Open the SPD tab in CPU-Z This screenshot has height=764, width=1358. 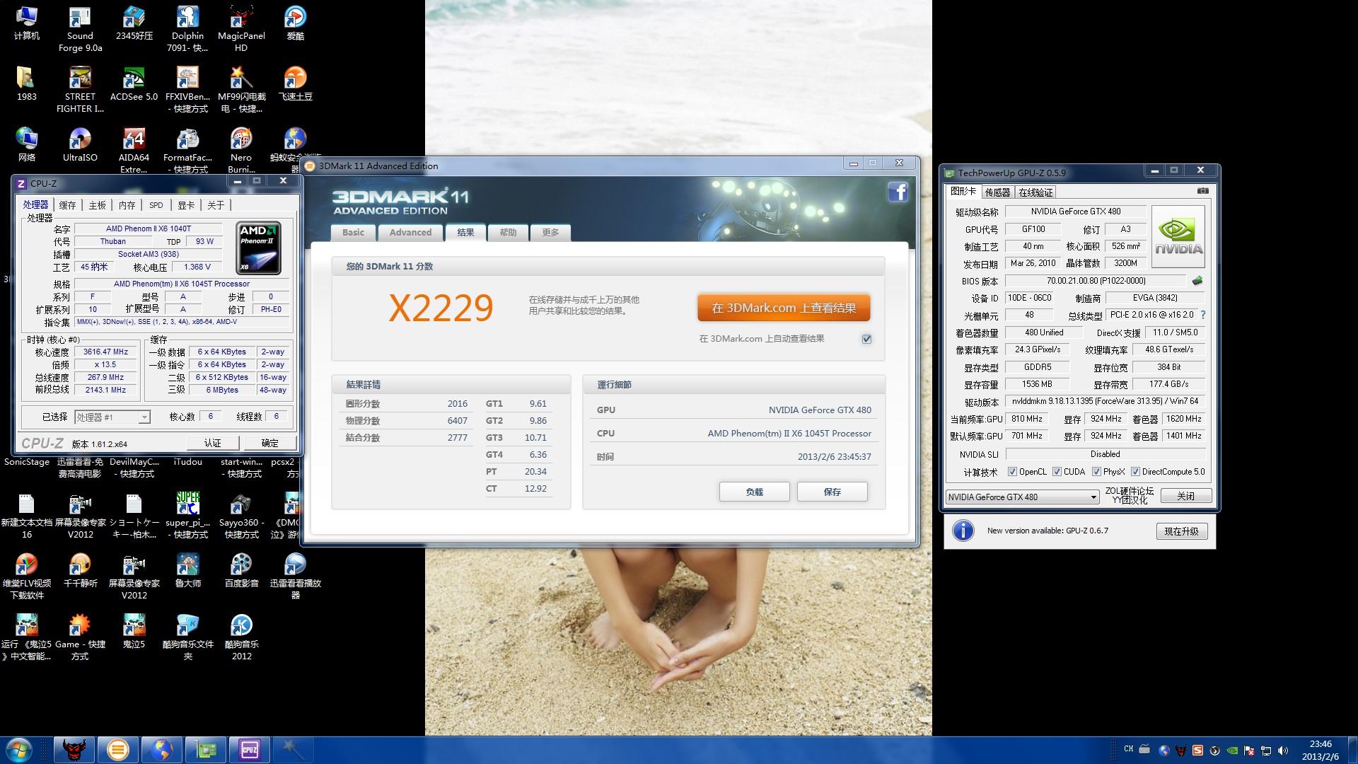point(156,205)
